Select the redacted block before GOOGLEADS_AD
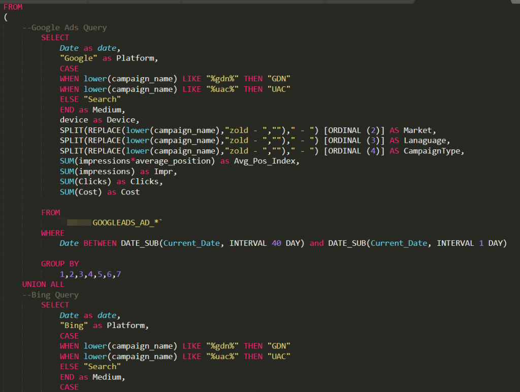Viewport: 520px width, 392px height. 79,222
